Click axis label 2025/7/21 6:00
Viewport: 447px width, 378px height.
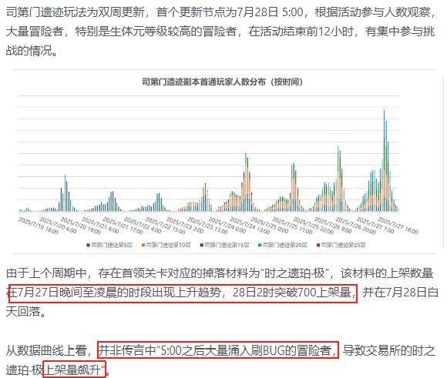[x=100, y=225]
